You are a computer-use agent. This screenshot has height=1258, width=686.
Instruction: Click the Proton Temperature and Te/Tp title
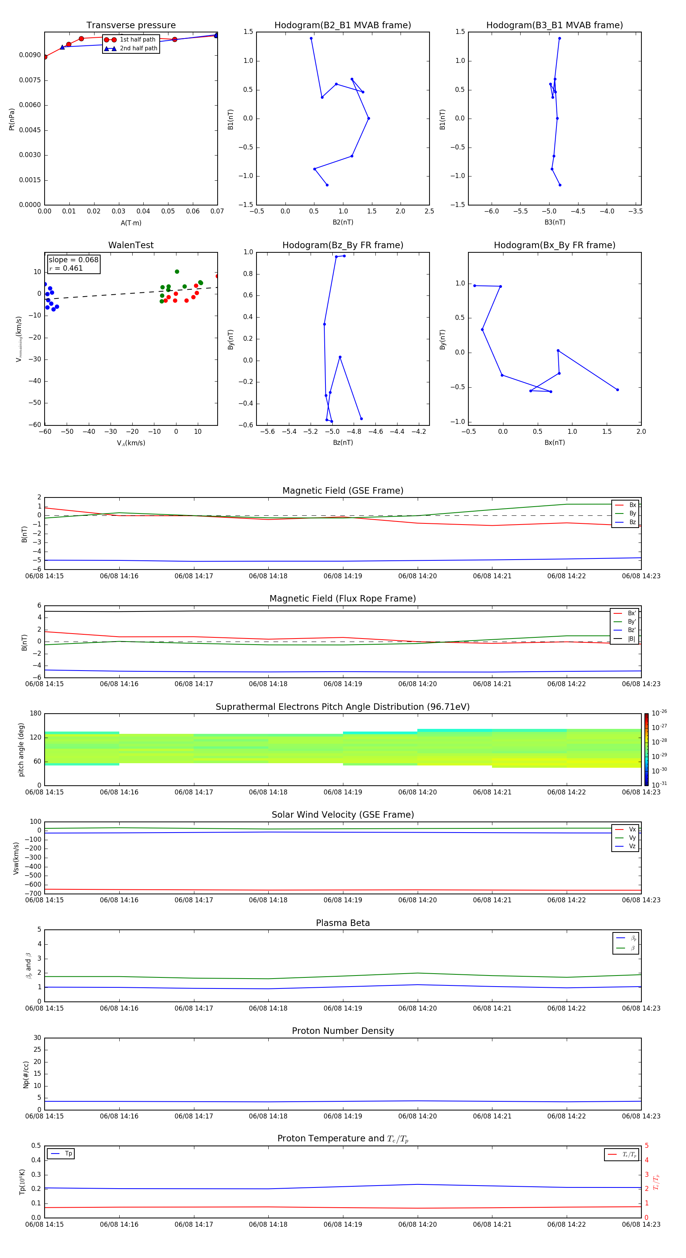pos(343,1138)
